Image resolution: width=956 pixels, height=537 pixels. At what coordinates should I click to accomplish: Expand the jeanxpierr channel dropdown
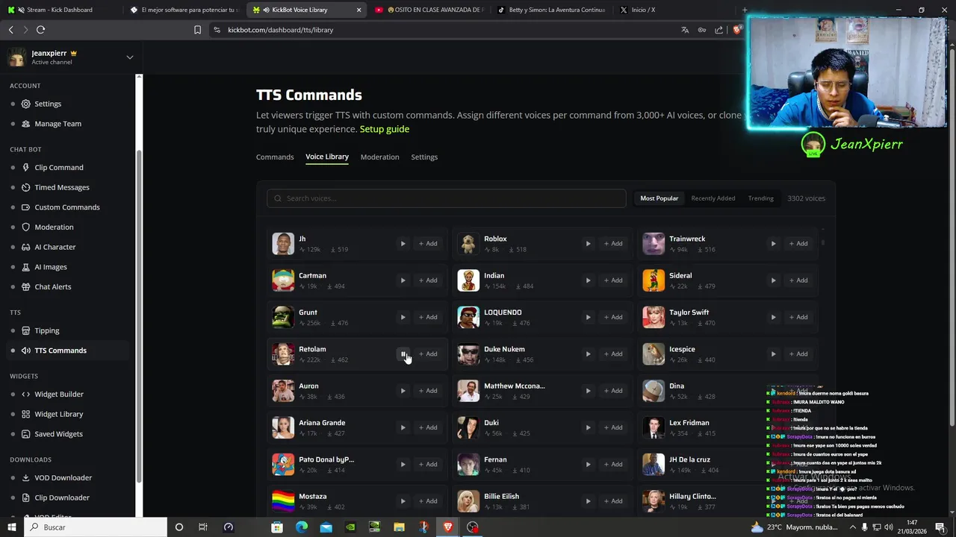tap(129, 57)
